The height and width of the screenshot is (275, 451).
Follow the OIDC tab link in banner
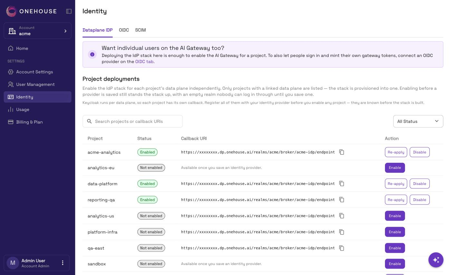click(144, 61)
